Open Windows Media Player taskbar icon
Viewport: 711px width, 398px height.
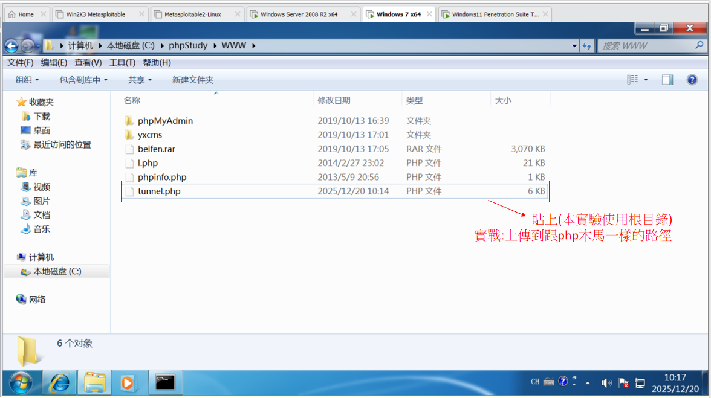coord(128,383)
